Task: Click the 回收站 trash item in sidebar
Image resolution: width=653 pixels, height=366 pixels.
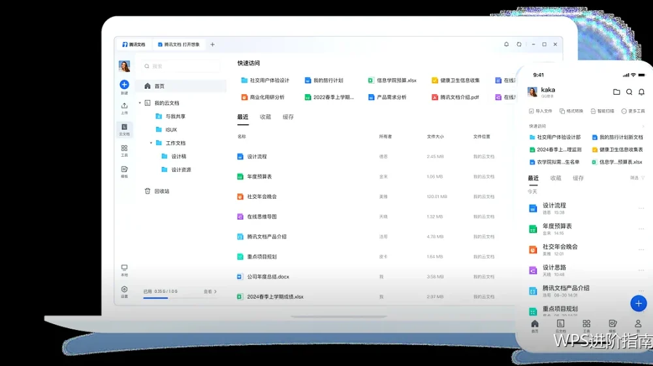Action: pyautogui.click(x=157, y=191)
